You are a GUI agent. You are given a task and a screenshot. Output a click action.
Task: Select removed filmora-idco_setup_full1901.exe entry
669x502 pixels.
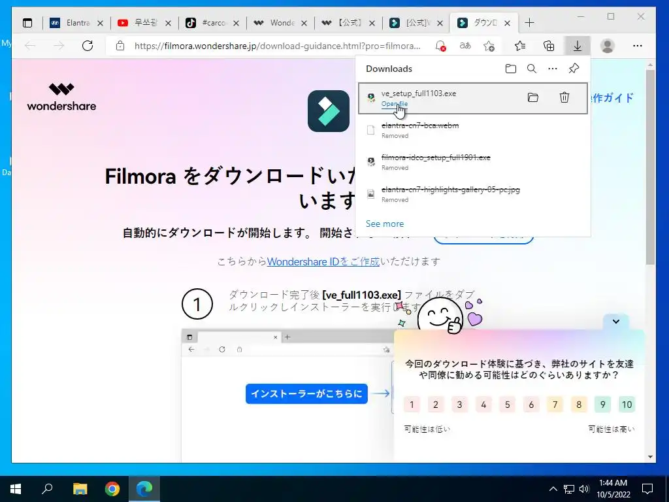click(473, 162)
